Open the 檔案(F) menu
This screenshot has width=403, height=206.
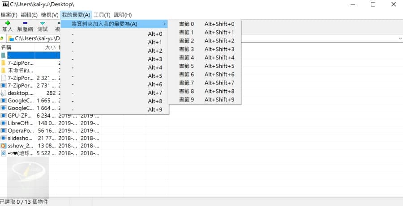pyautogui.click(x=9, y=15)
